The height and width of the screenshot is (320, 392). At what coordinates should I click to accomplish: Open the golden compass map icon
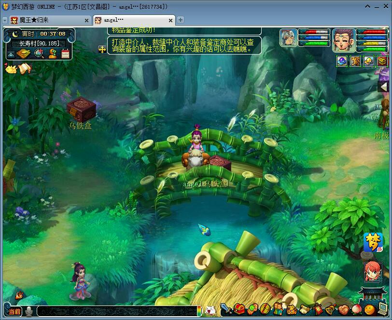coord(23,53)
